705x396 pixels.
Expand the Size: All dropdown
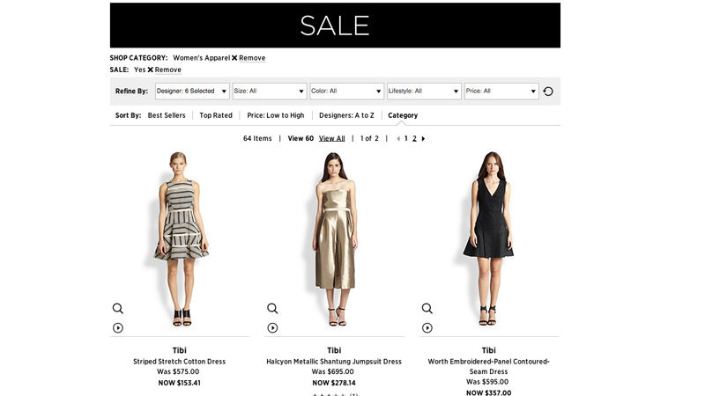(x=270, y=92)
